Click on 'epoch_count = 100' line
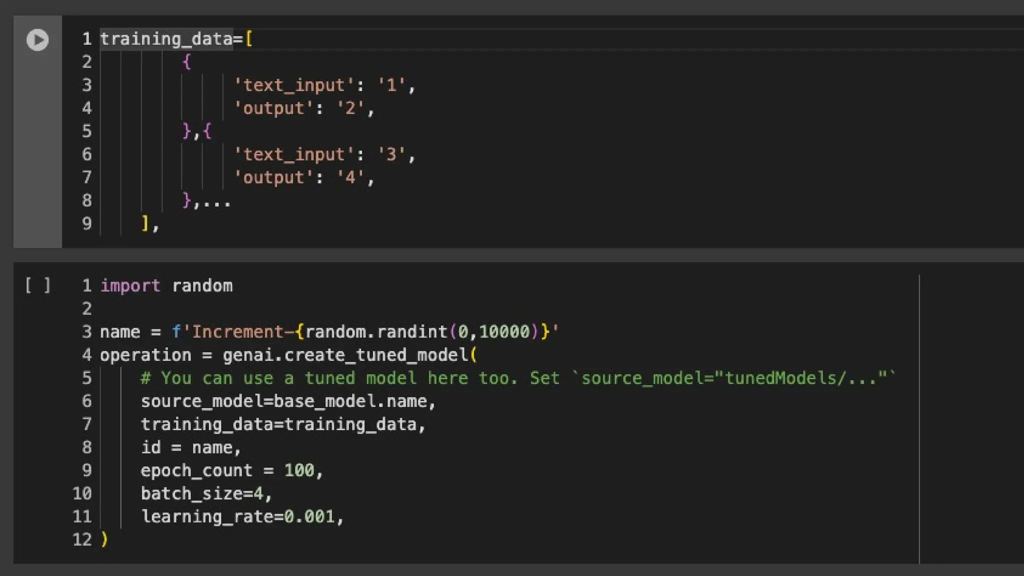The height and width of the screenshot is (576, 1024). [x=231, y=470]
